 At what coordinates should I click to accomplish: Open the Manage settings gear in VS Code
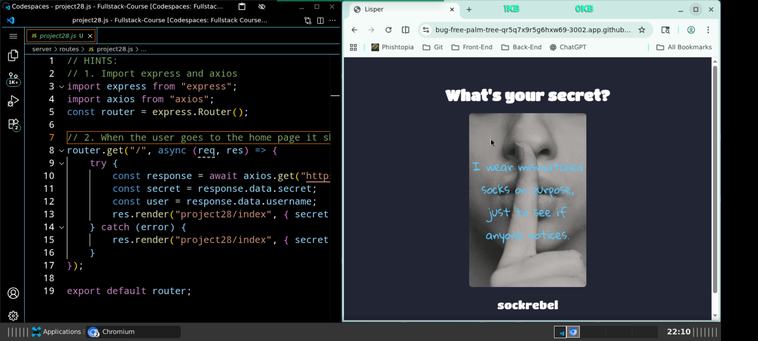click(13, 315)
